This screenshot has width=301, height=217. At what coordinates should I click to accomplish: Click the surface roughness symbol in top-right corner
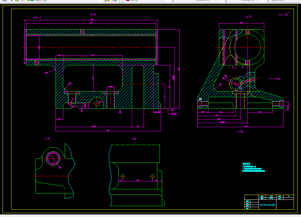pos(287,14)
